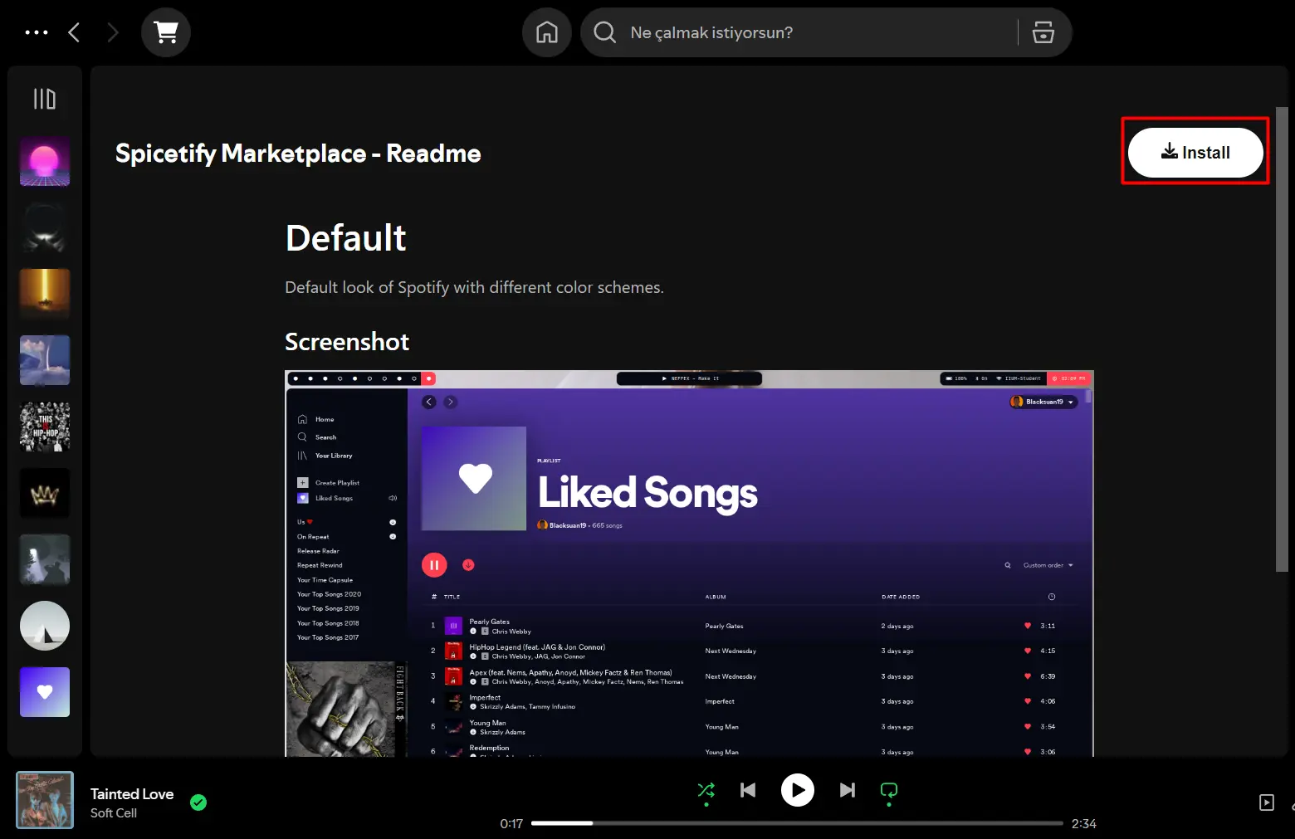Open Liked Songs heart tile in sidebar

[45, 692]
